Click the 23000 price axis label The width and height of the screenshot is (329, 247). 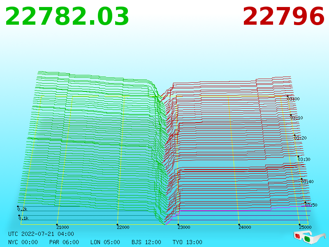[x=184, y=227]
